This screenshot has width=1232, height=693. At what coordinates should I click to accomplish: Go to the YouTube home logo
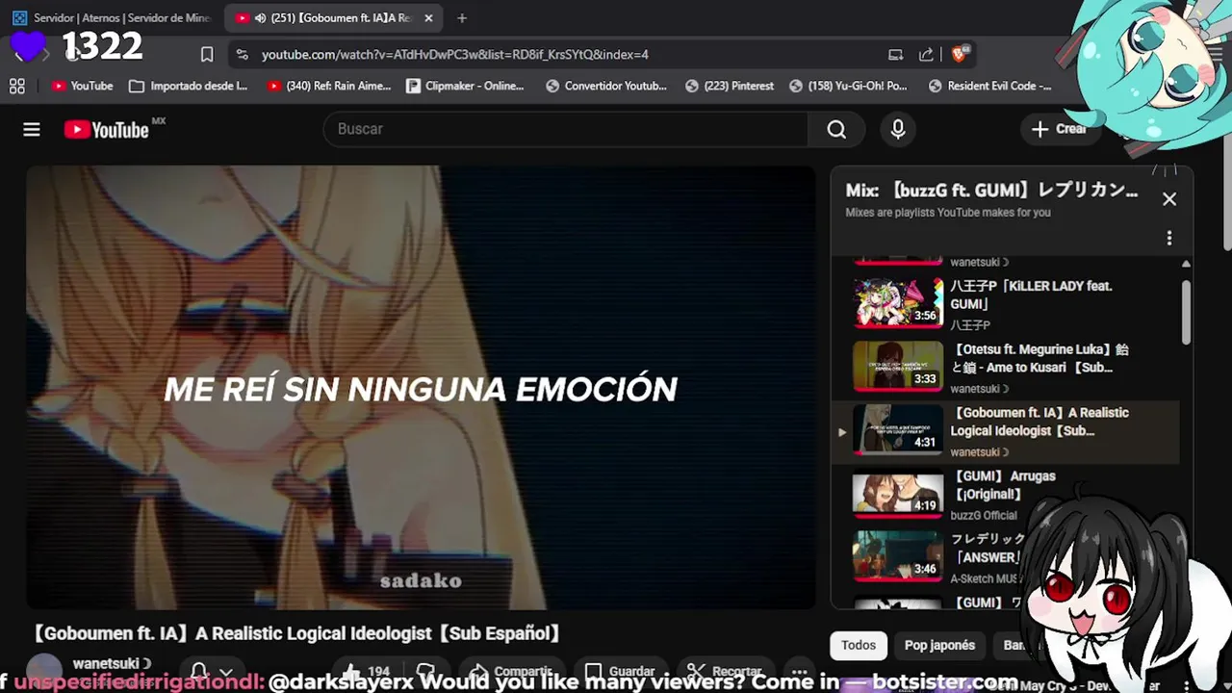point(106,129)
